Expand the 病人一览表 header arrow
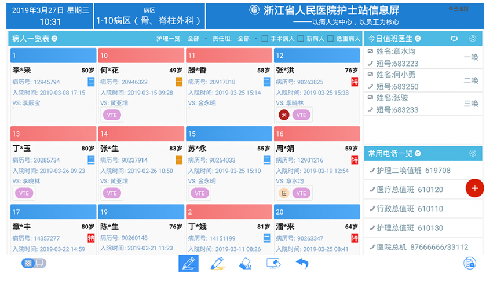The image size is (486, 284). pos(54,39)
